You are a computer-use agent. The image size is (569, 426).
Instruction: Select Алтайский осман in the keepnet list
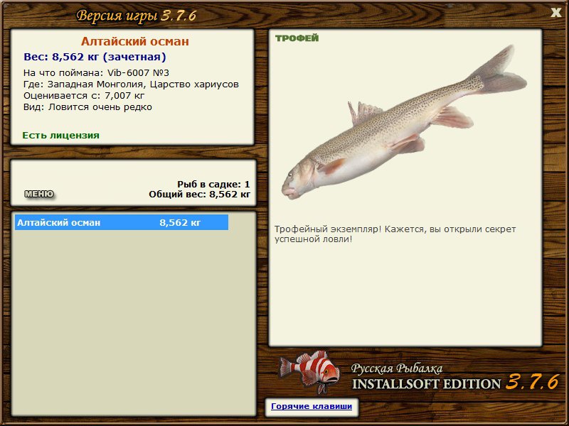click(122, 222)
